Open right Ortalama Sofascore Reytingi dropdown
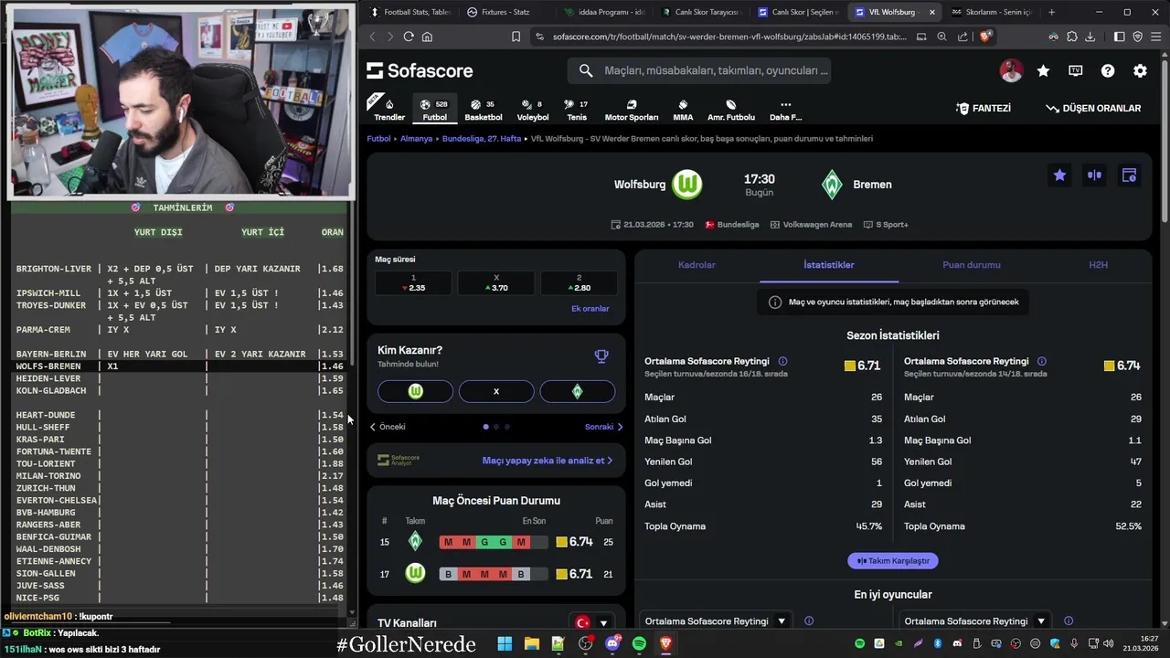The image size is (1170, 658). (974, 621)
